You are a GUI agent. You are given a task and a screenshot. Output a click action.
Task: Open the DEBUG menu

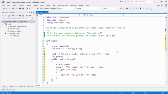point(35,5)
